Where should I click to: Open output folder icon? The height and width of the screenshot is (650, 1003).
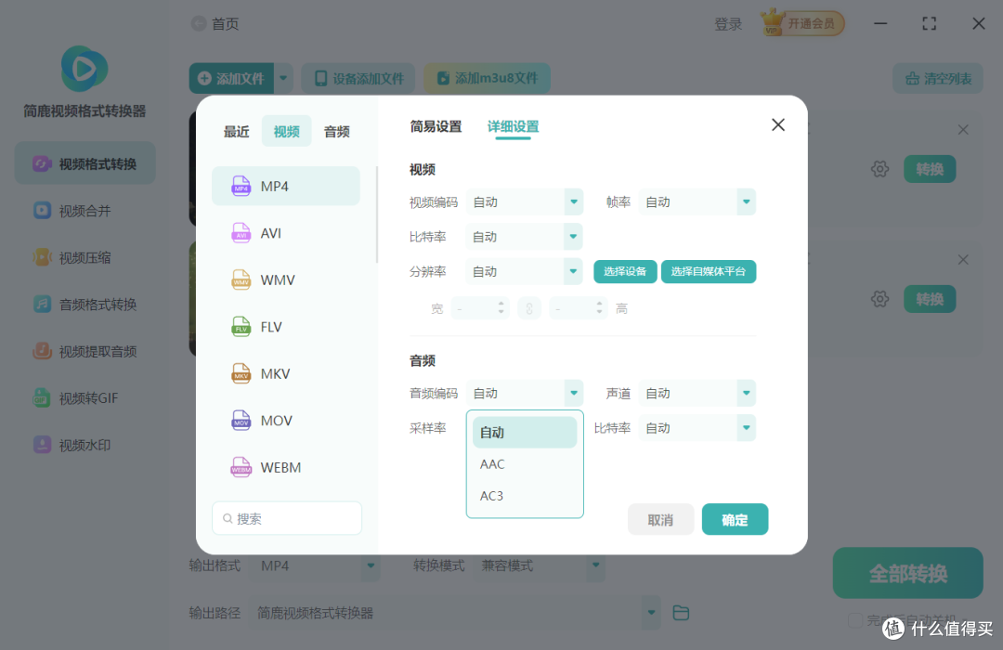coord(682,613)
